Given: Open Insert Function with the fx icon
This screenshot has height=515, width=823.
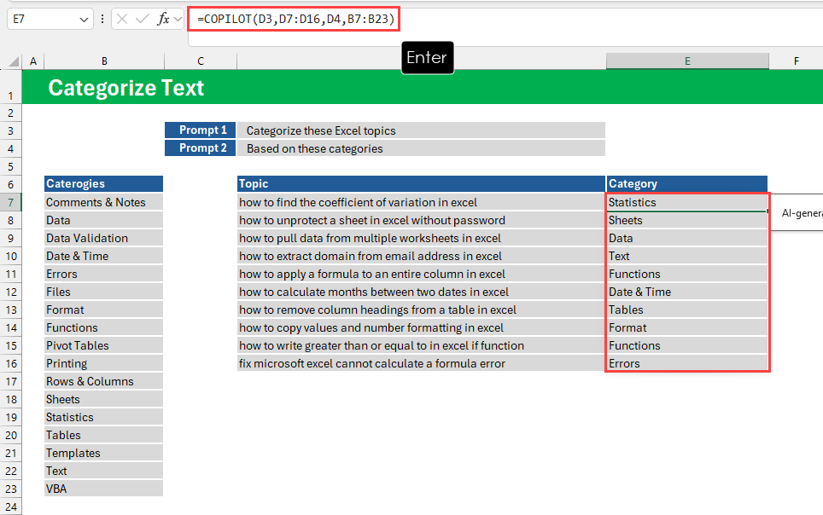Looking at the screenshot, I should 162,18.
